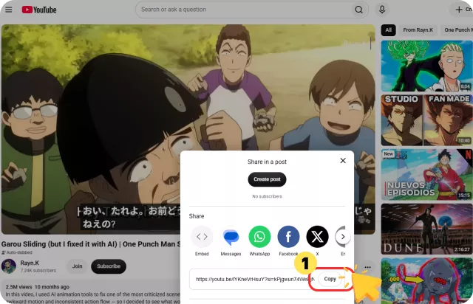Screen dimensions: 473x304
Task: Open the STUDIO vs FAN MADE thumbnail
Action: (x=426, y=120)
